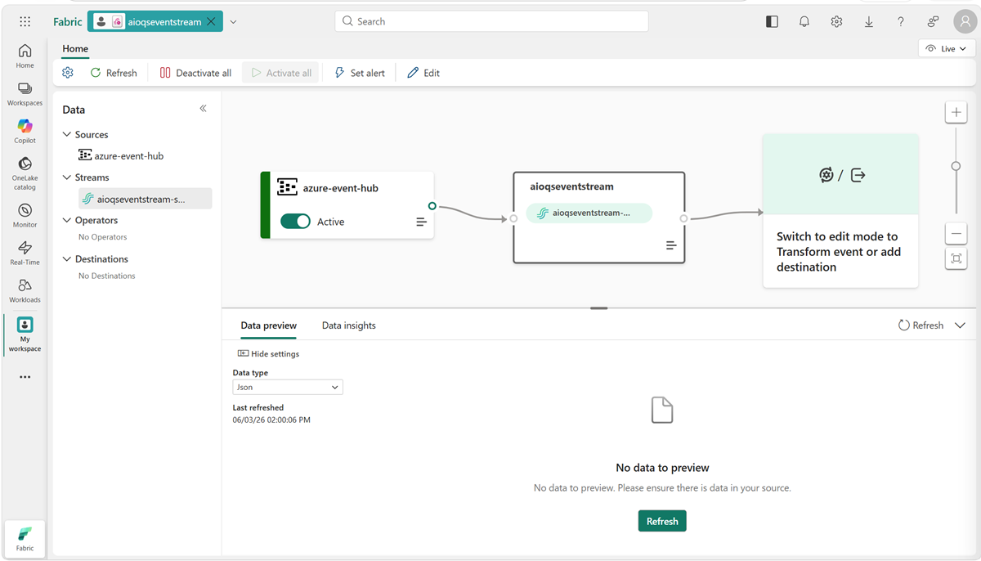Hide settings in Data preview

[268, 354]
